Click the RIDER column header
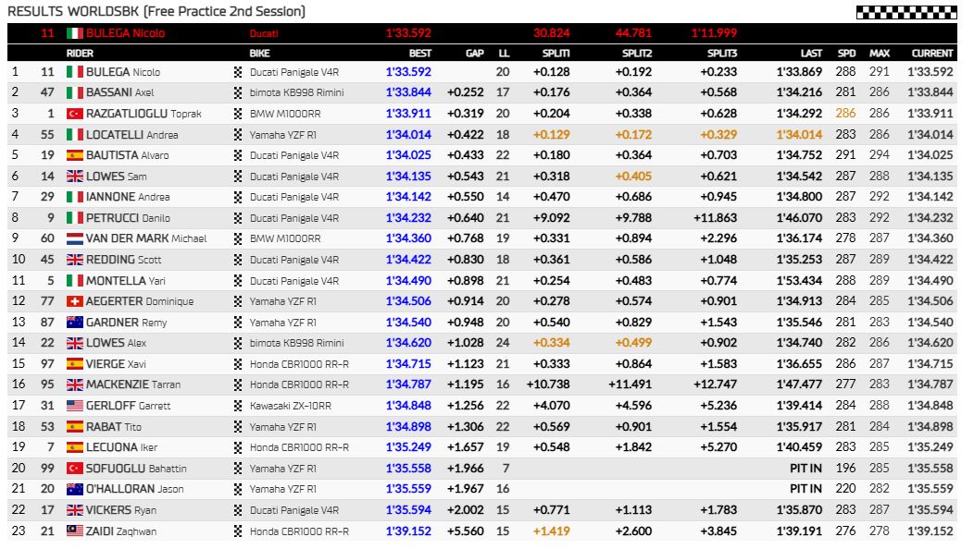 pos(80,54)
